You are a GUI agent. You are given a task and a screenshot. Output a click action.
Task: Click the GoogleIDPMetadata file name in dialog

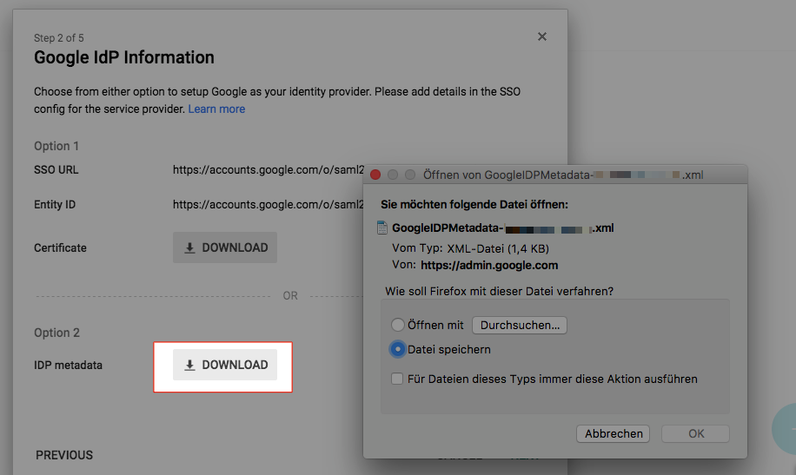[502, 228]
